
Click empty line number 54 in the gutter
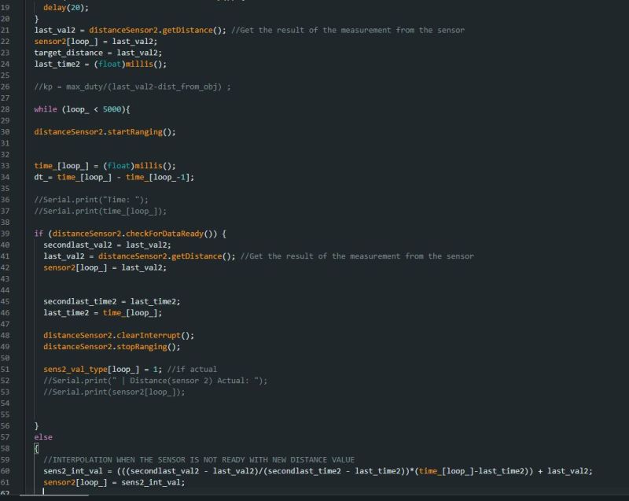pyautogui.click(x=5, y=403)
